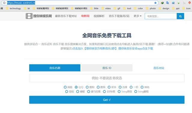Click the address bar URL music.sonimei.cn
The height and width of the screenshot is (113, 192).
(x=21, y=3)
